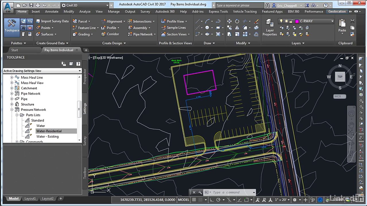Screen dimensions: 367x206
Task: Click the Undo arrow in quick access toolbar
Action: point(44,5)
